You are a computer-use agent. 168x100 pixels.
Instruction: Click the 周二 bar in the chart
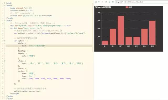point(113,37)
